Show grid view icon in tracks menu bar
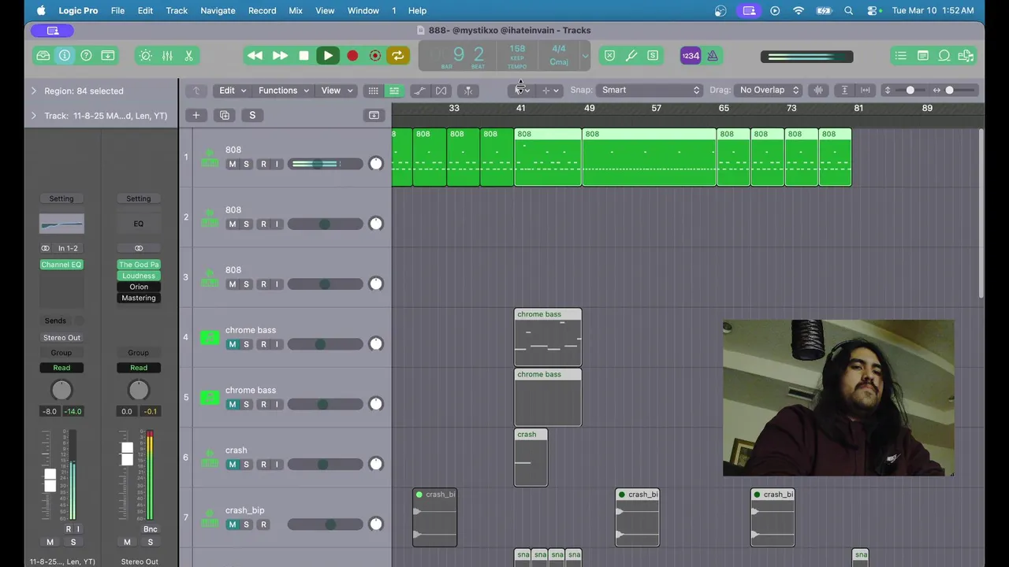The width and height of the screenshot is (1009, 567). (374, 91)
